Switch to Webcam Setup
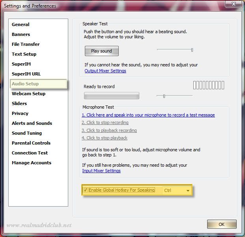This screenshot has height=237, width=245. [x=28, y=94]
